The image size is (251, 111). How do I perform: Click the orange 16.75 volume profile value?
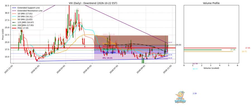pyautogui.click(x=244, y=51)
